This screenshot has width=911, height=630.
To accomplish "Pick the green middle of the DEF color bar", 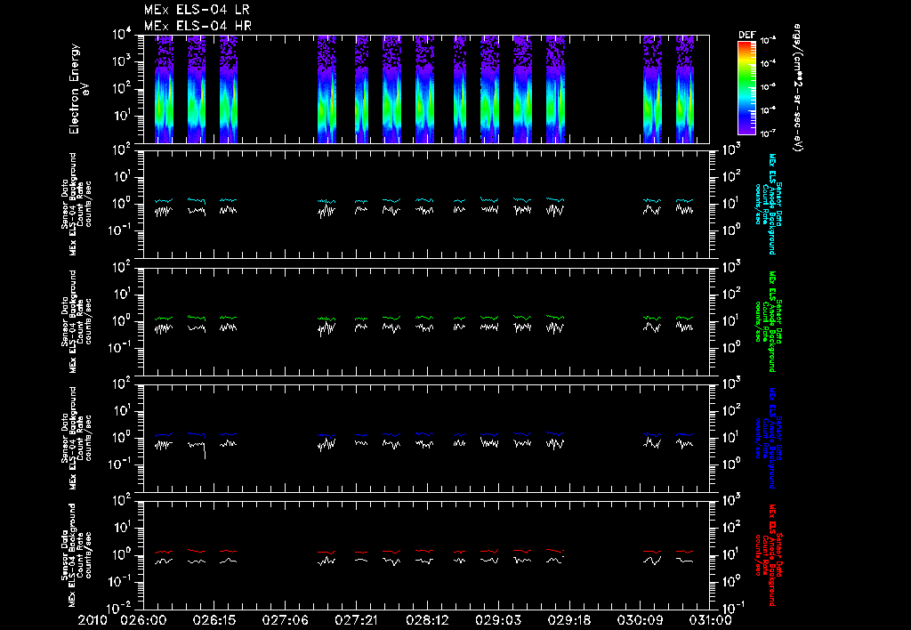I will [746, 81].
